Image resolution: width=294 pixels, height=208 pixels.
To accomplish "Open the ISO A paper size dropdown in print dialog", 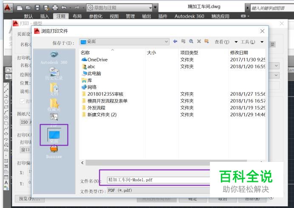I will point(25,122).
